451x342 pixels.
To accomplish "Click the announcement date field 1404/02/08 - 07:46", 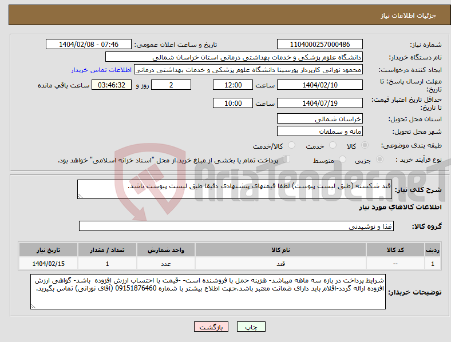I will click(x=89, y=45).
